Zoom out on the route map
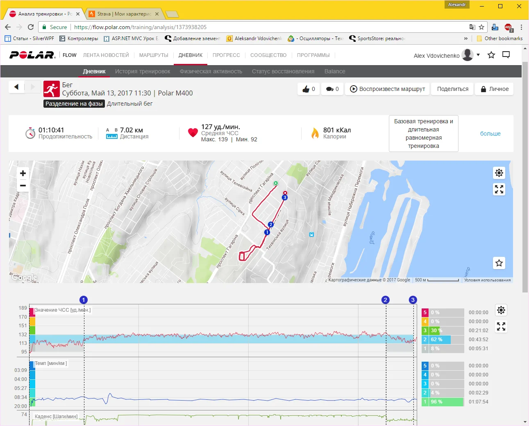 pyautogui.click(x=23, y=186)
